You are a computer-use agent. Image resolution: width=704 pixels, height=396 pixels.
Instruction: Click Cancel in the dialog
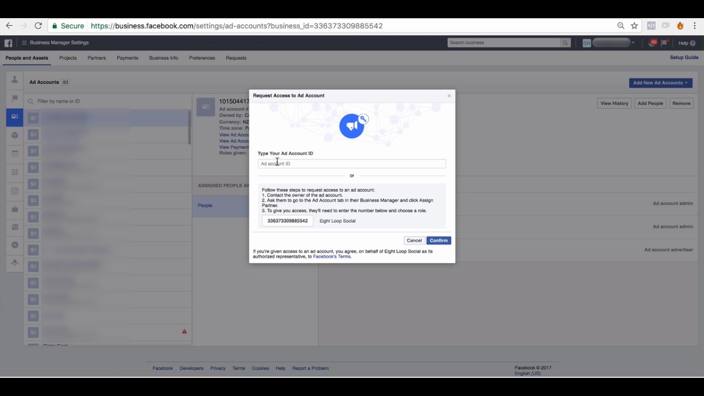414,240
